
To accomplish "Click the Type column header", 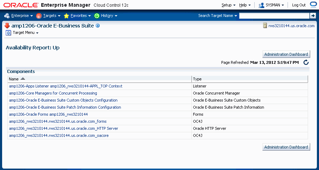I will coord(250,79).
